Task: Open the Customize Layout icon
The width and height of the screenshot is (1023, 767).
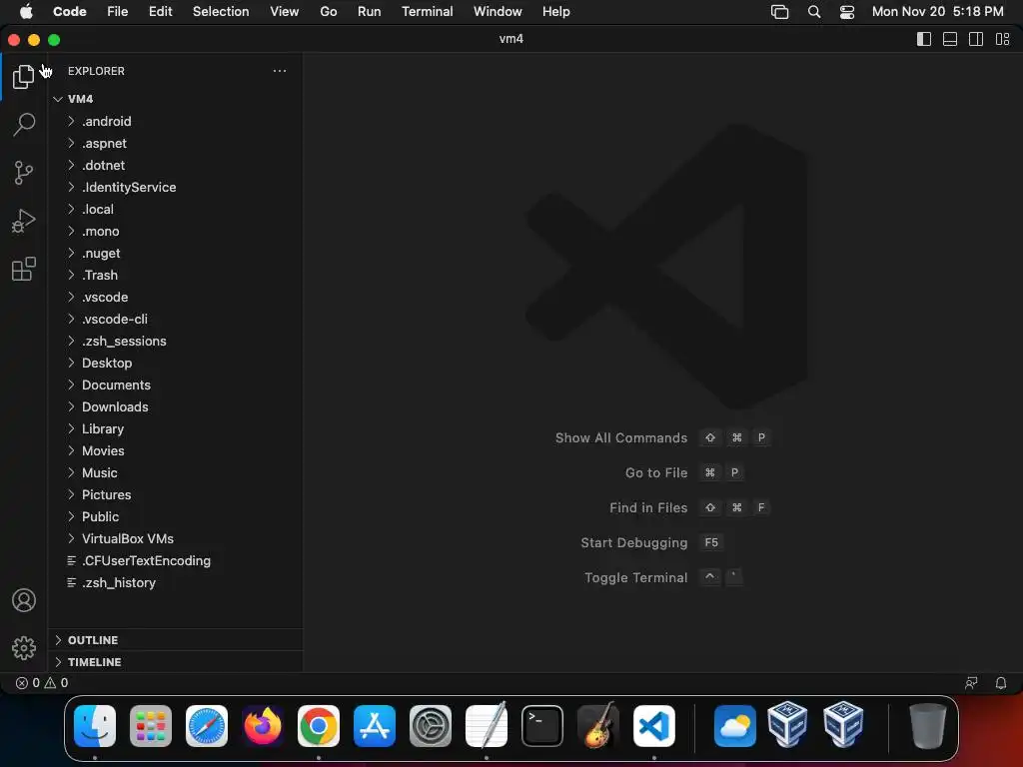Action: click(x=1003, y=39)
